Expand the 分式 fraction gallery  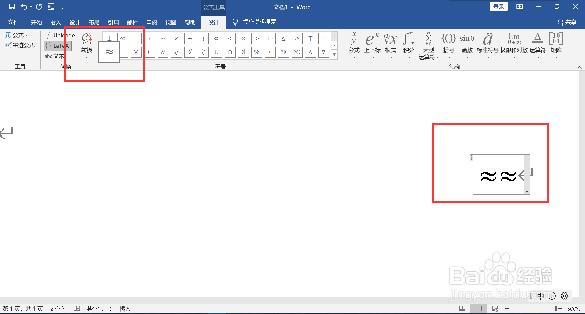tap(354, 45)
